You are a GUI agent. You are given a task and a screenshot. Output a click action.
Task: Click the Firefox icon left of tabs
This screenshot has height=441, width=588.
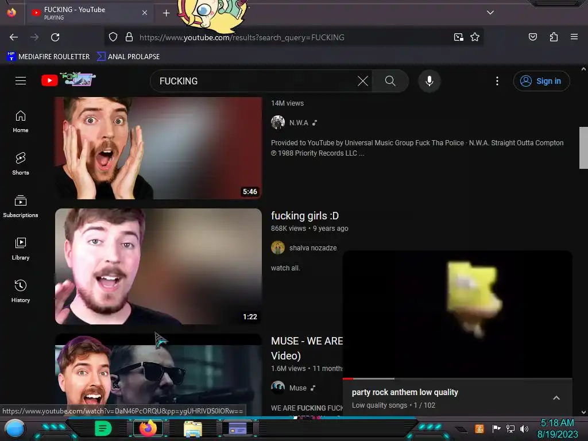tap(11, 13)
